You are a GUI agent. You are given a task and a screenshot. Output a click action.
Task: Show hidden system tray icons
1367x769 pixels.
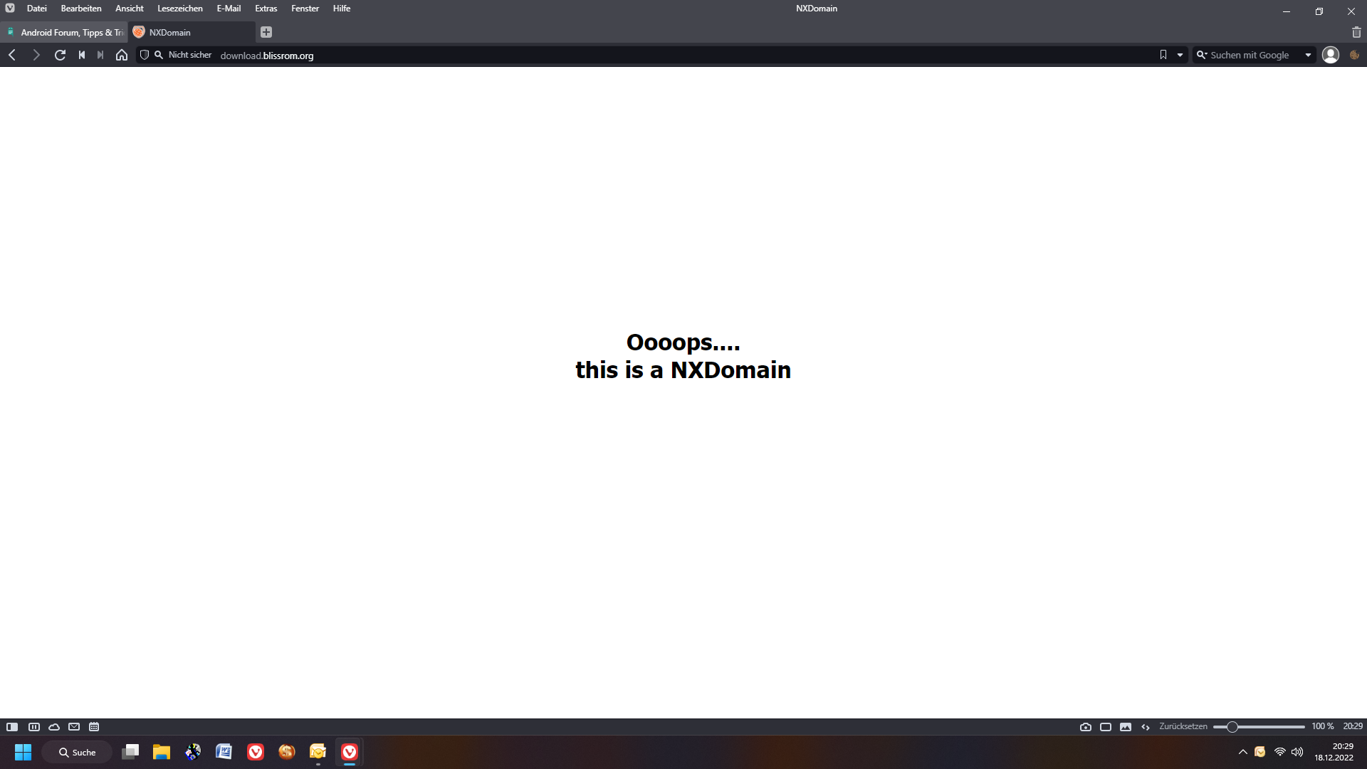(1242, 752)
